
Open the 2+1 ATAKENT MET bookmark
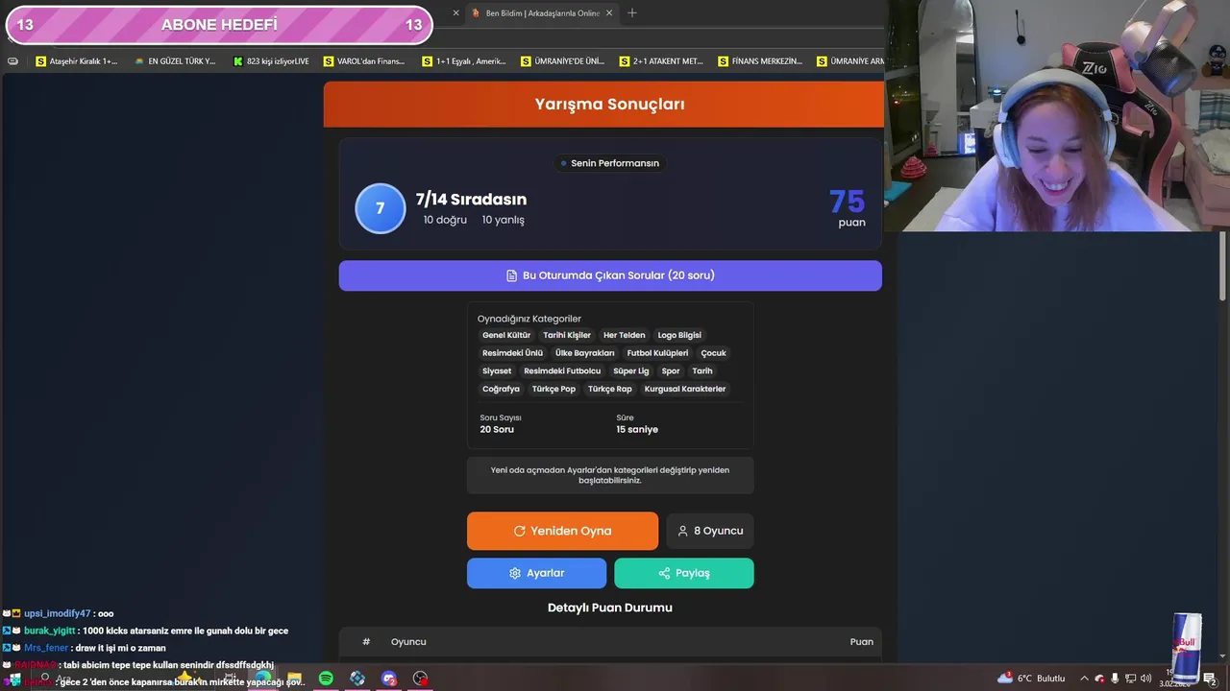[661, 61]
